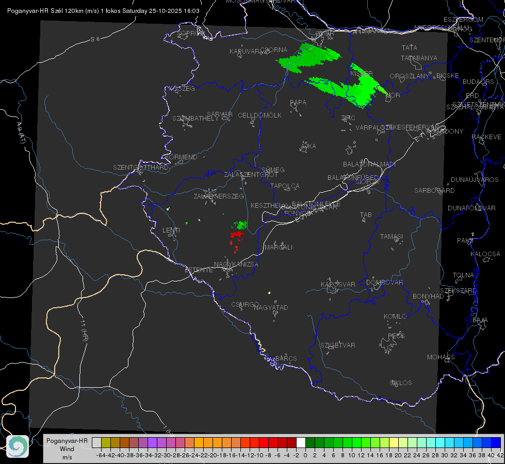505x464 pixels.
Task: Select the olive swatch between -64 and -42
Action: (106, 442)
